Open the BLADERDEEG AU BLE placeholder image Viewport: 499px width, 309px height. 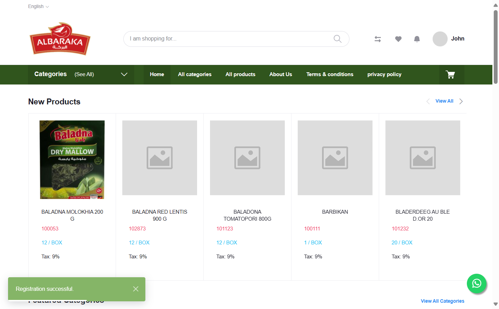click(423, 158)
